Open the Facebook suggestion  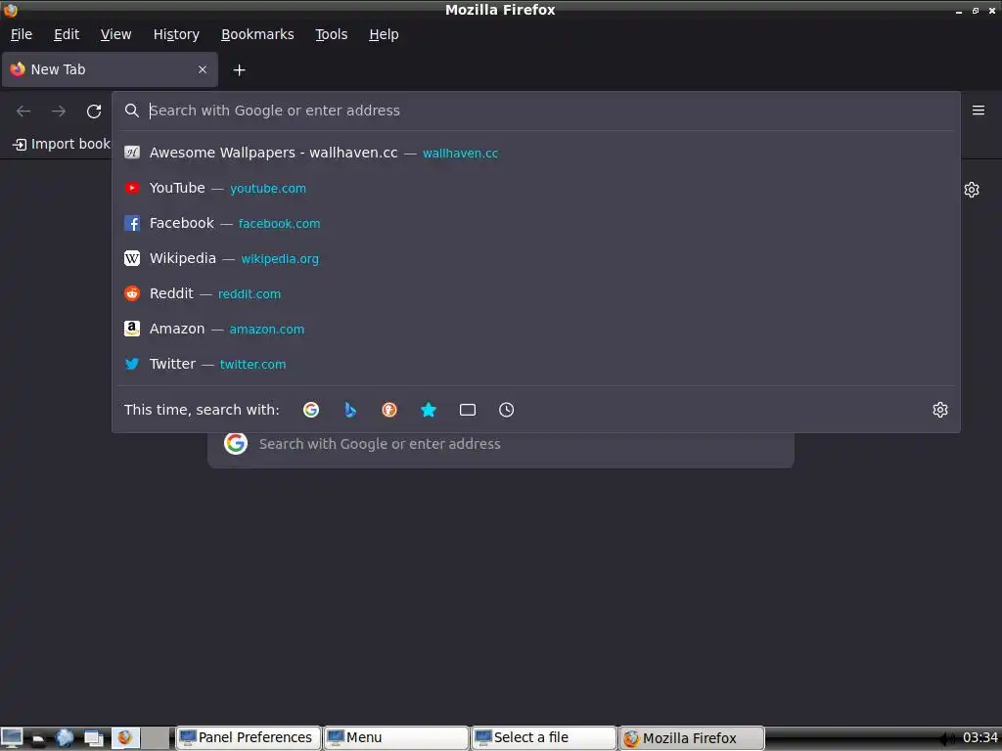coord(535,223)
